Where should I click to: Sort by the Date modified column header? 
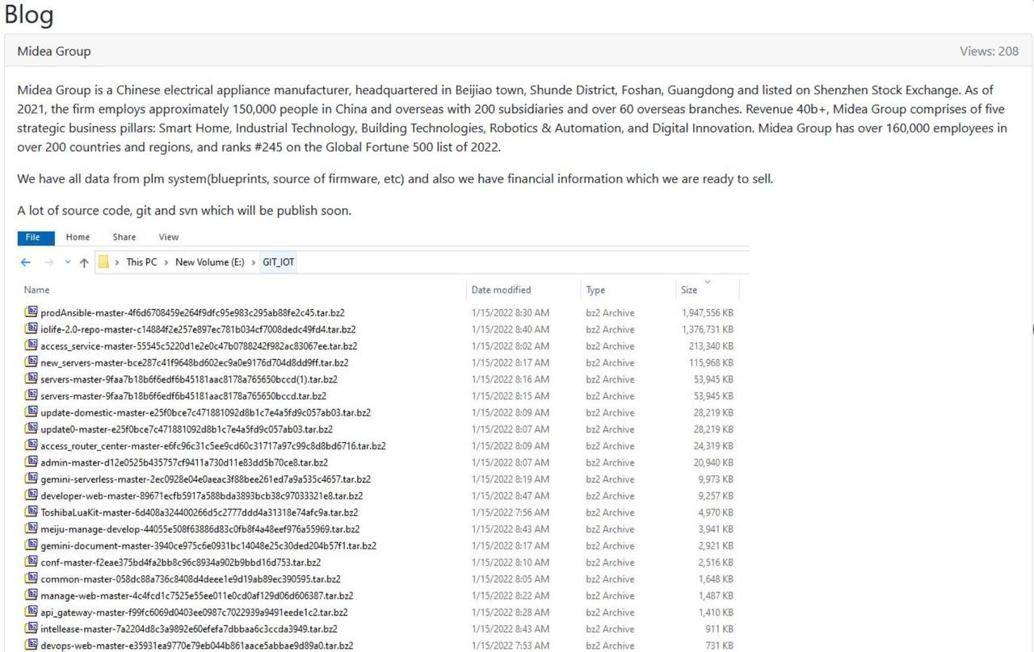tap(502, 290)
